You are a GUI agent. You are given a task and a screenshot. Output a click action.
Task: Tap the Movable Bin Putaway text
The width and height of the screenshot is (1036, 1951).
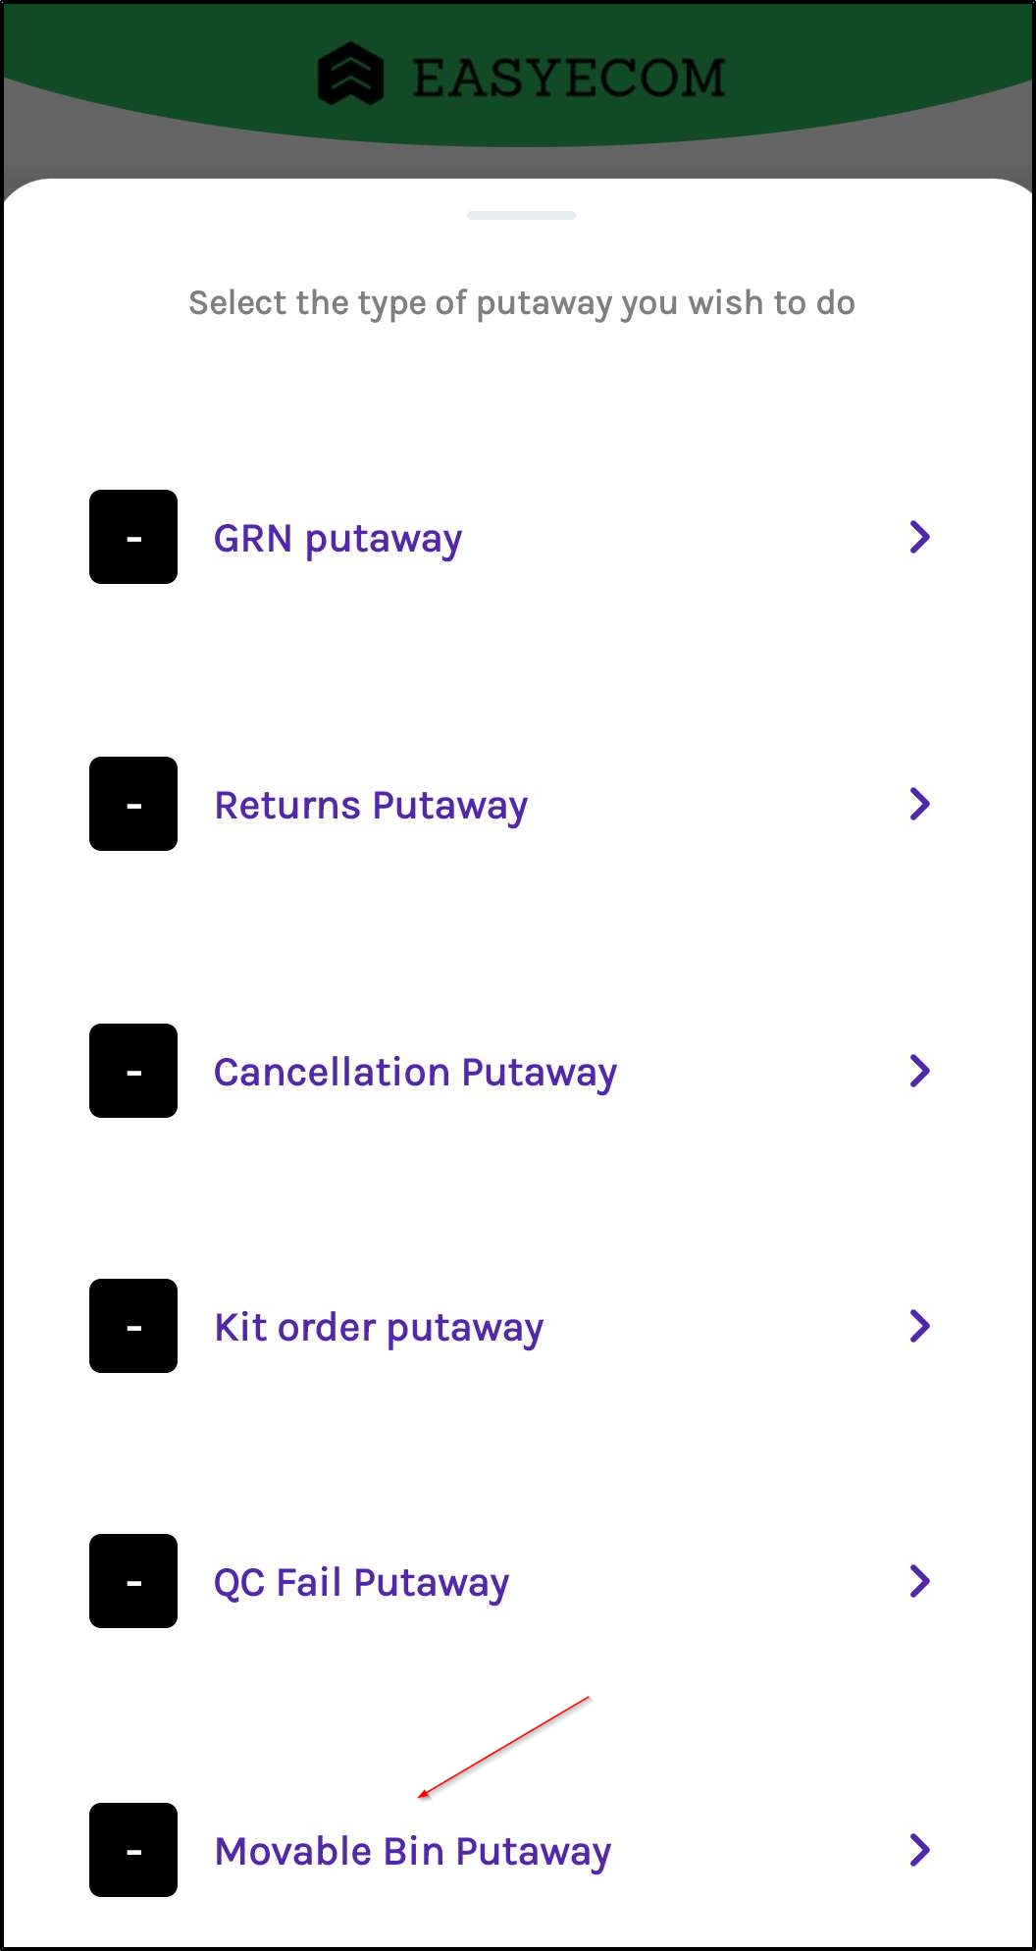412,1852
